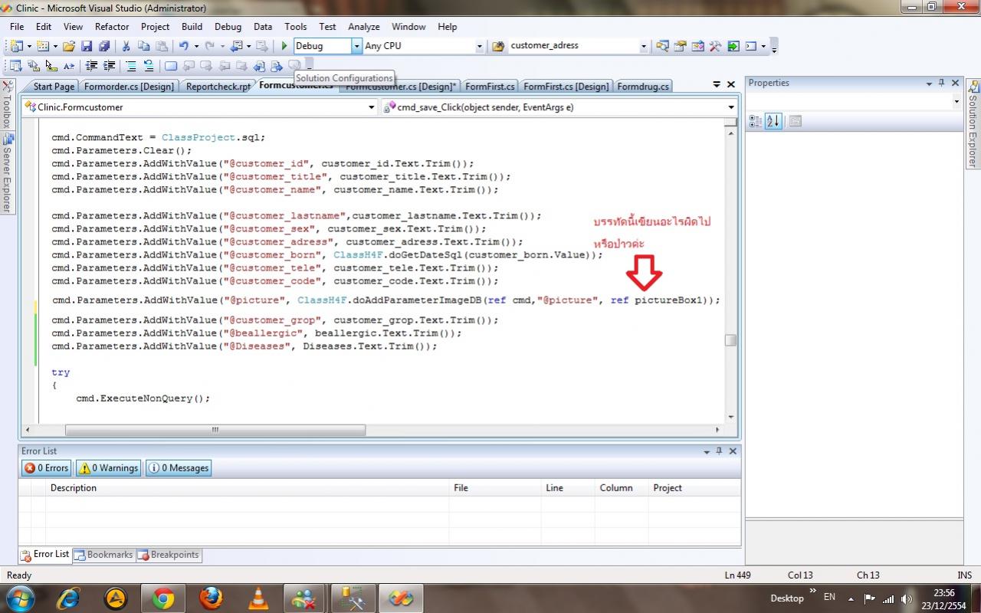Toggle bookmark on current line icon
The width and height of the screenshot is (981, 613).
pos(170,66)
